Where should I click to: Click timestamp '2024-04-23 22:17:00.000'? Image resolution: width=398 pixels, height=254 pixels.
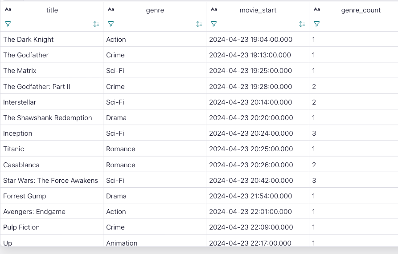[x=250, y=243]
